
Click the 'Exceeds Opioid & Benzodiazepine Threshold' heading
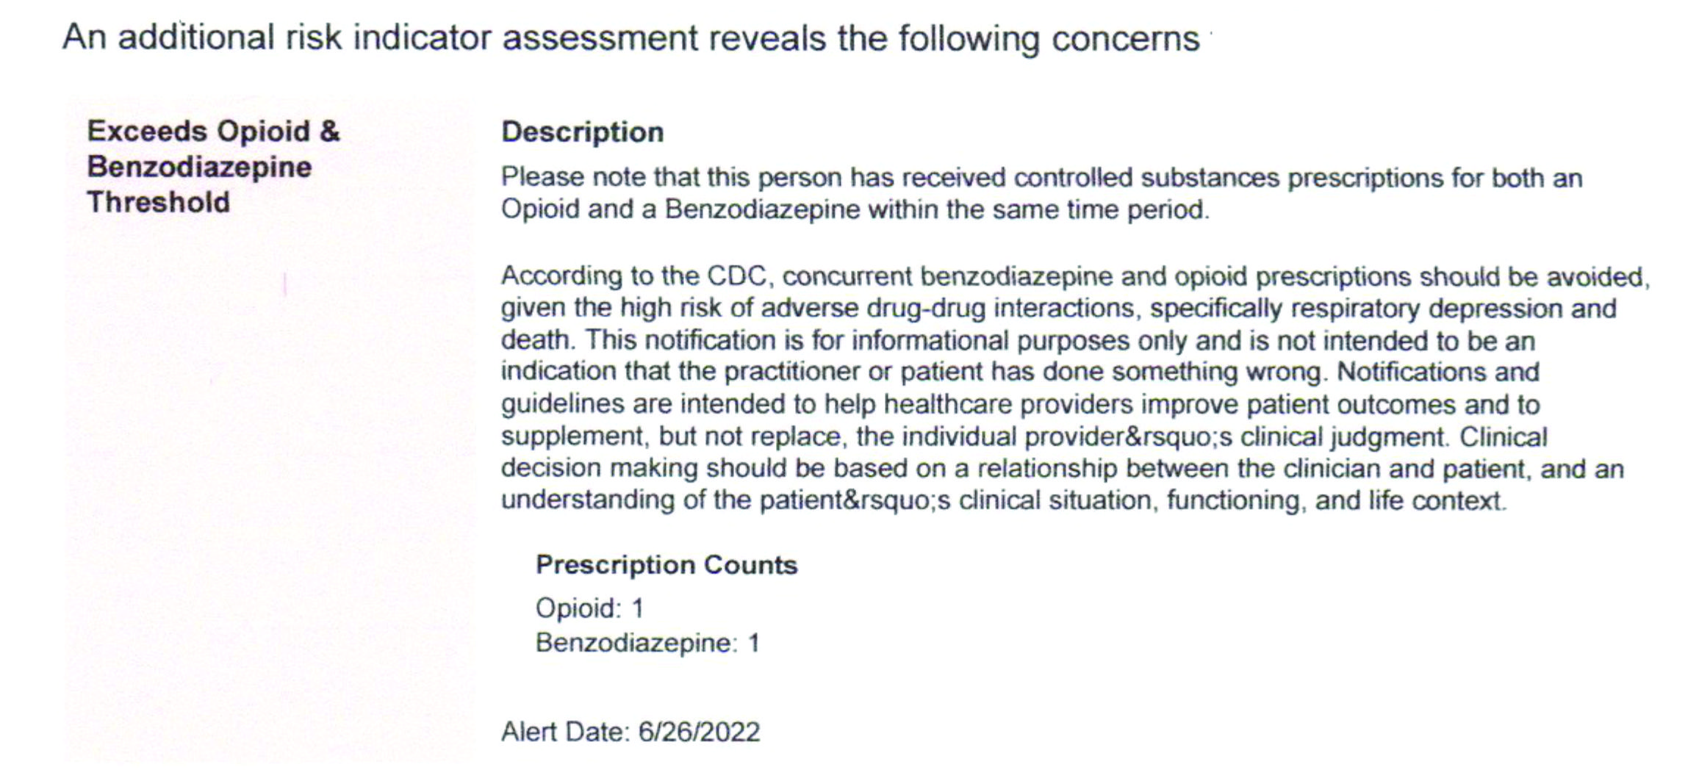pyautogui.click(x=213, y=167)
